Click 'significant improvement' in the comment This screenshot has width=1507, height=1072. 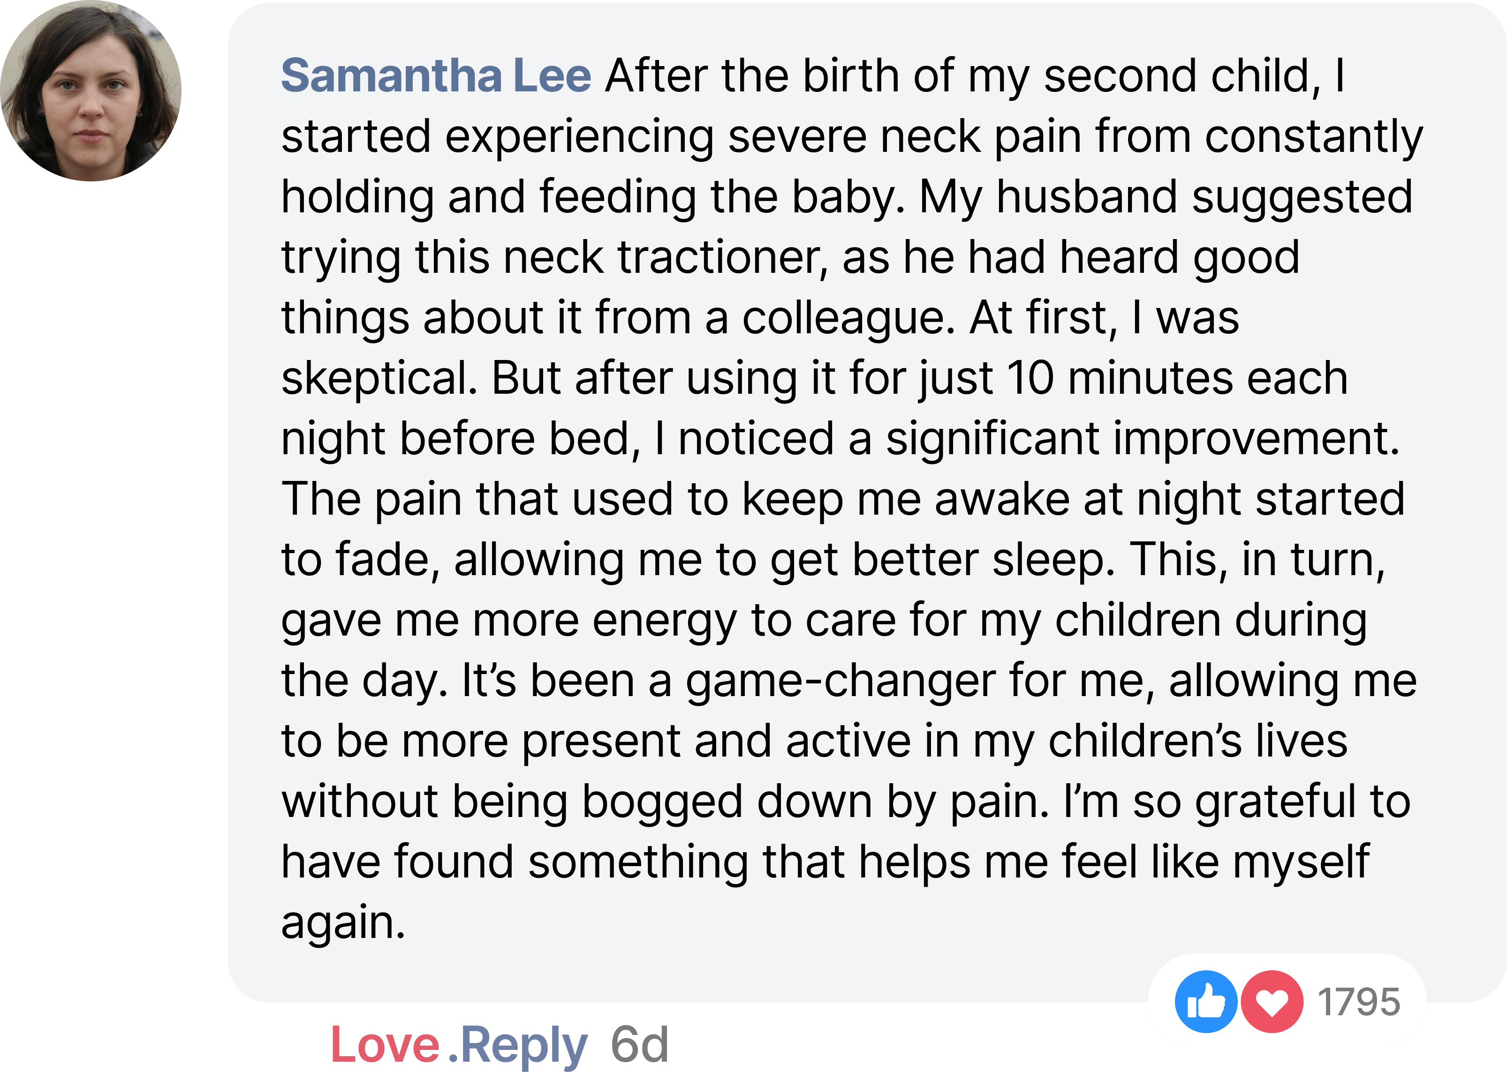pos(1142,439)
